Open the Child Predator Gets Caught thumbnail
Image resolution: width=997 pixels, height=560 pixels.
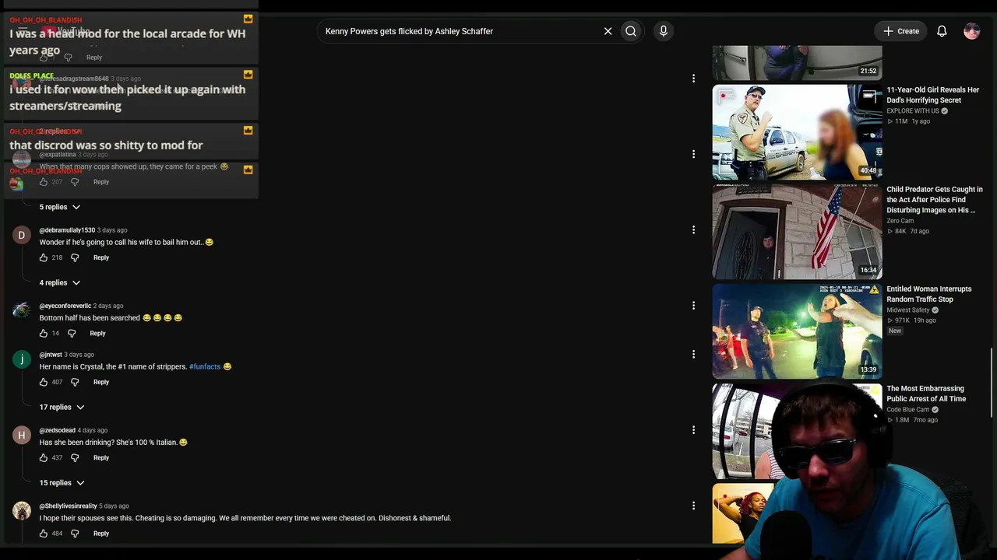tap(797, 232)
